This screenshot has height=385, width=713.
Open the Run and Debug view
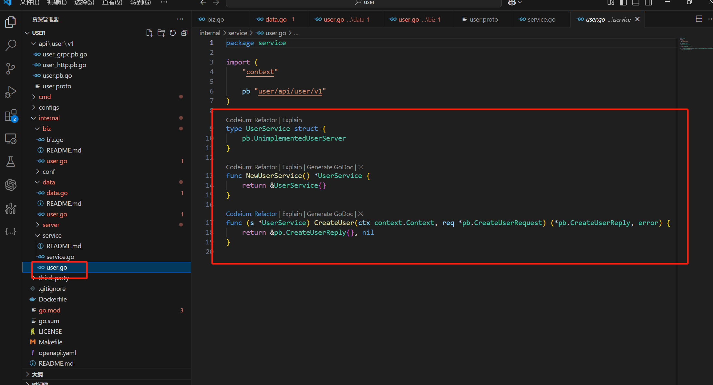click(11, 92)
